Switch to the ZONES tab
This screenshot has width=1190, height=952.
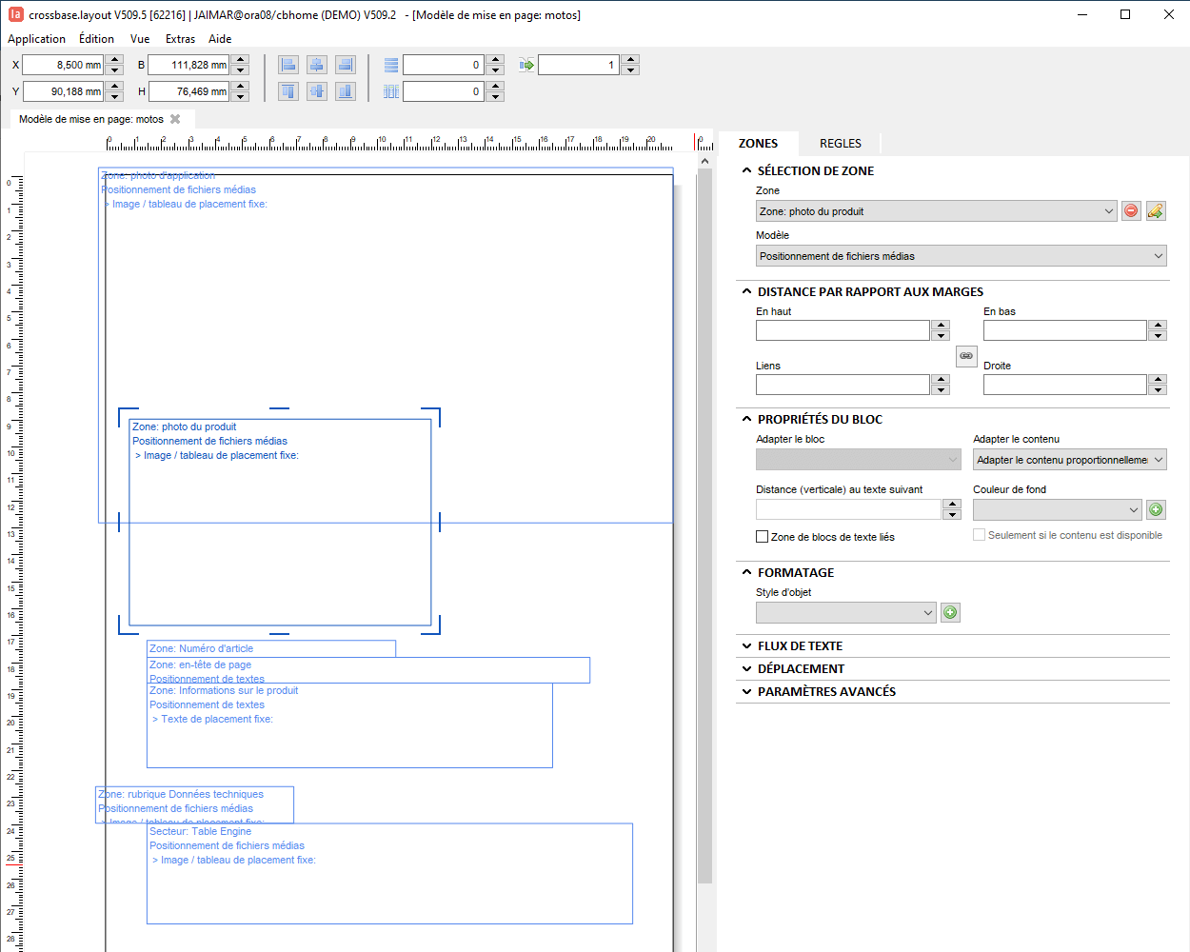pos(758,144)
